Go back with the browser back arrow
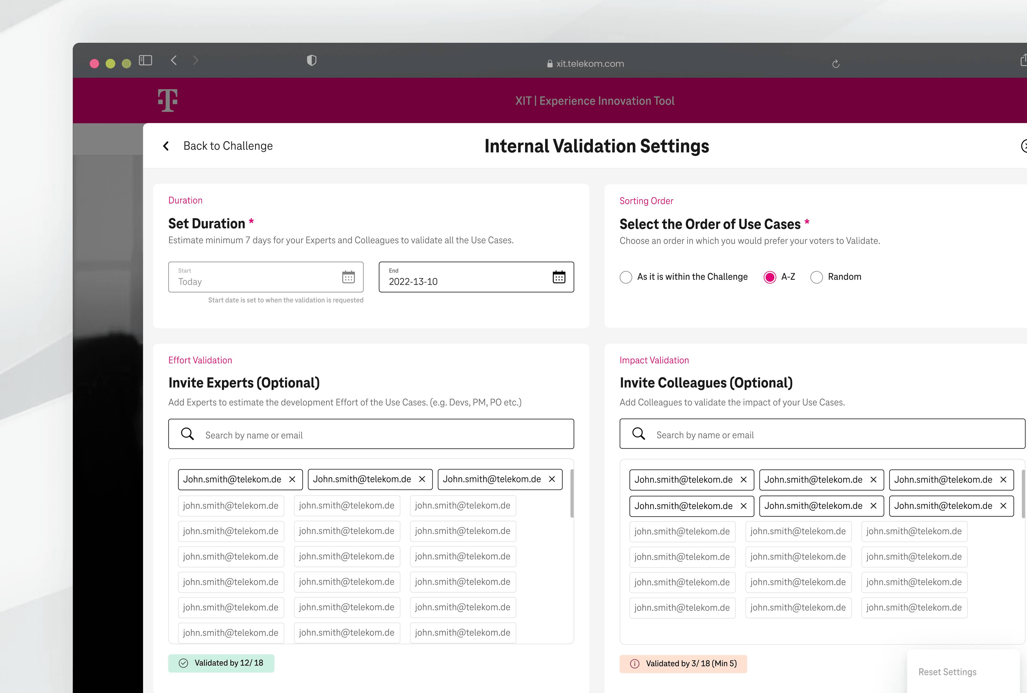Viewport: 1027px width, 693px height. coord(174,60)
